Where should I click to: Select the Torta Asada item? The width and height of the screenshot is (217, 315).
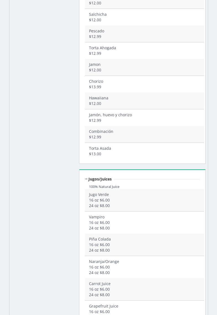(100, 148)
